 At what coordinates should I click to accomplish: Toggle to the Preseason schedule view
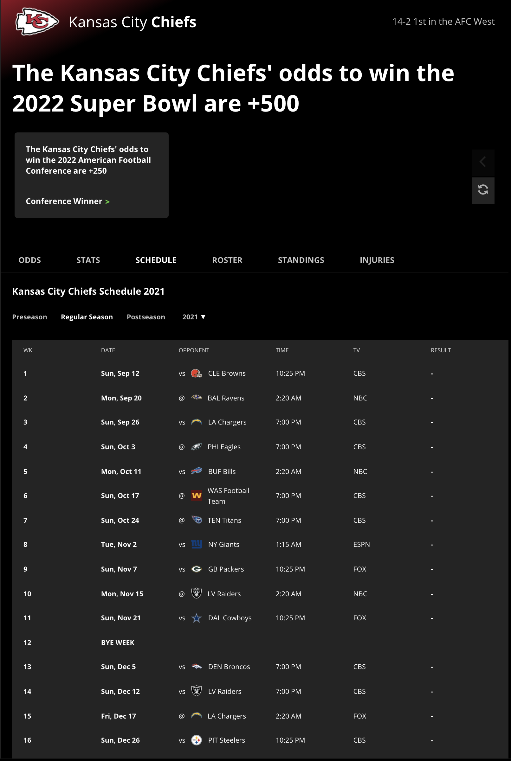(29, 317)
